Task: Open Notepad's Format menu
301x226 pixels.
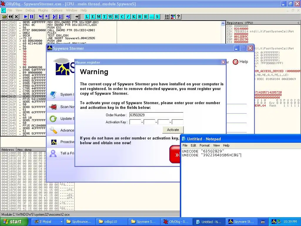Action: (205, 145)
